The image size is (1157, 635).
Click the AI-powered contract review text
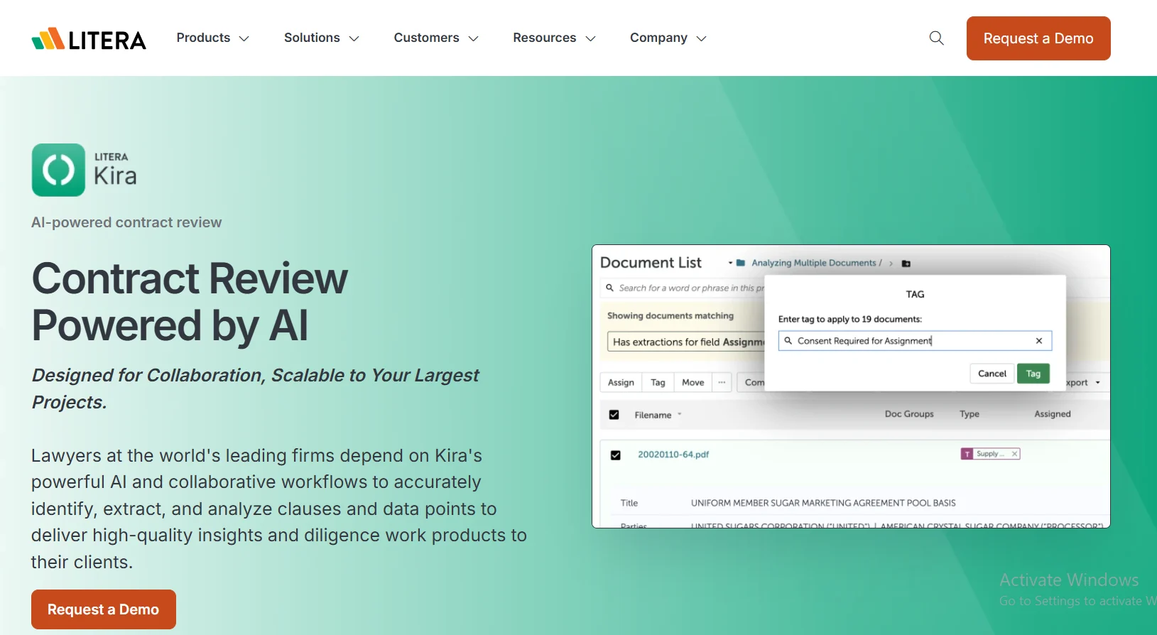tap(126, 222)
